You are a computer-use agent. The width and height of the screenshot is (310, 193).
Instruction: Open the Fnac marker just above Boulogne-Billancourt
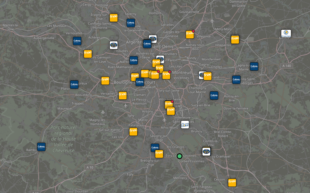coord(135,77)
